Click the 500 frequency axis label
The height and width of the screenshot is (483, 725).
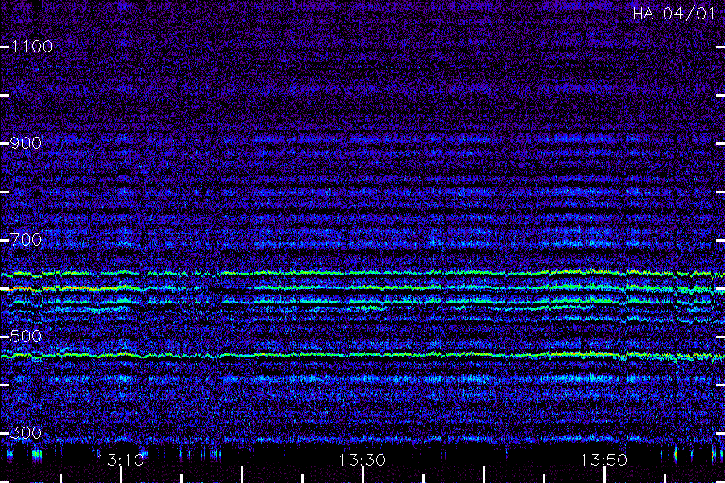[26, 336]
